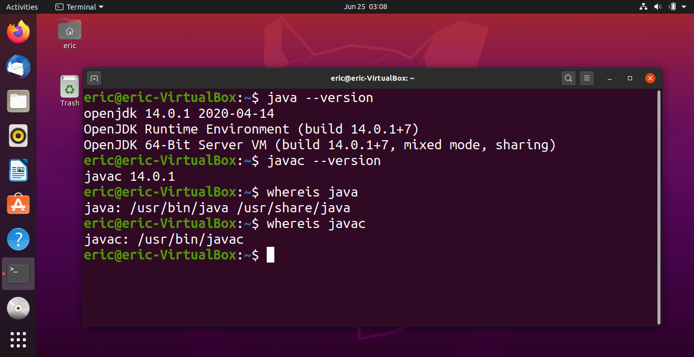Click the 'OpenJDK Runtime Environment' line
The height and width of the screenshot is (357, 694).
pyautogui.click(x=251, y=129)
